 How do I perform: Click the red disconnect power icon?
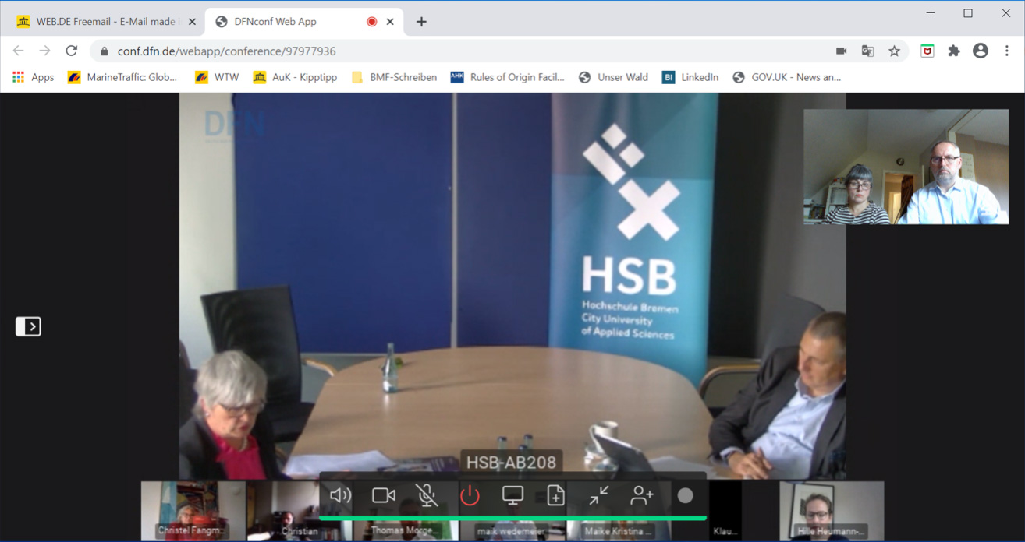click(470, 495)
